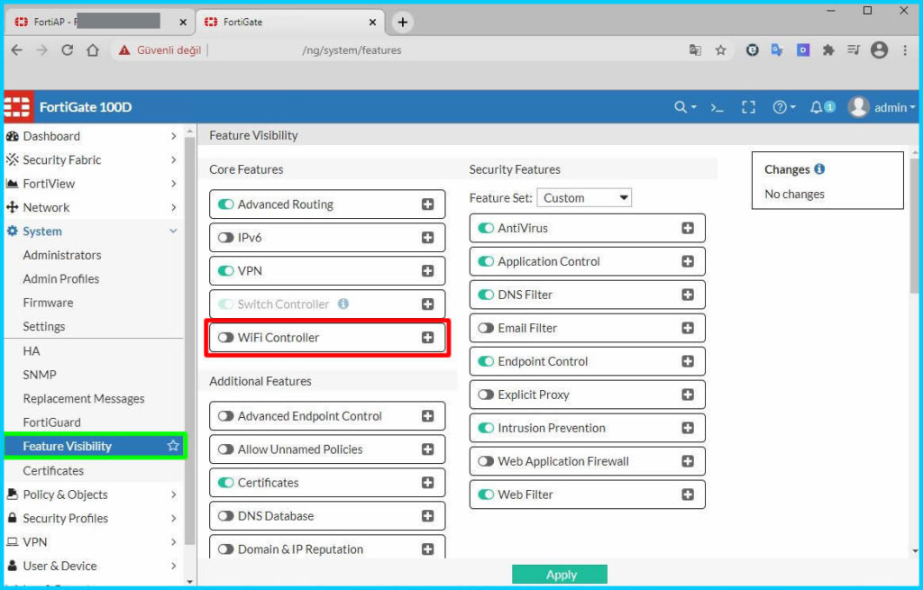This screenshot has height=590, width=923.
Task: Open SNMP settings item
Action: pyautogui.click(x=40, y=375)
